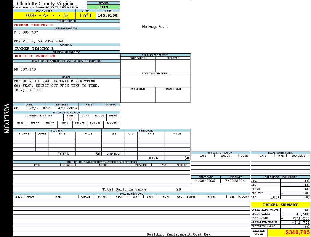Select physical address 300 HILL CREEK RD
This screenshot has height=237, width=311.
[34, 56]
